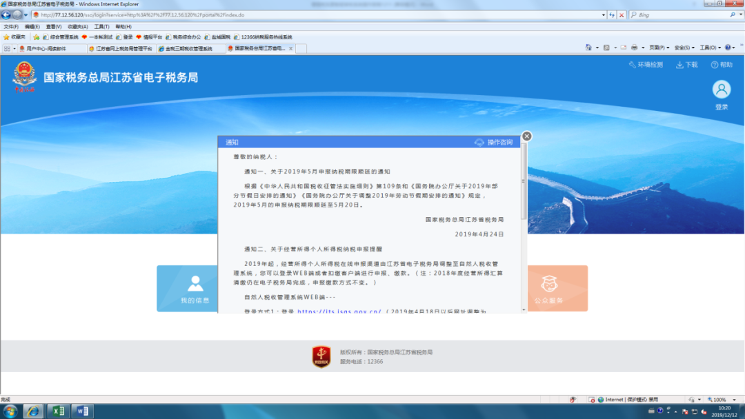Open the 查看(V) menu
Image resolution: width=745 pixels, height=419 pixels.
tap(54, 27)
